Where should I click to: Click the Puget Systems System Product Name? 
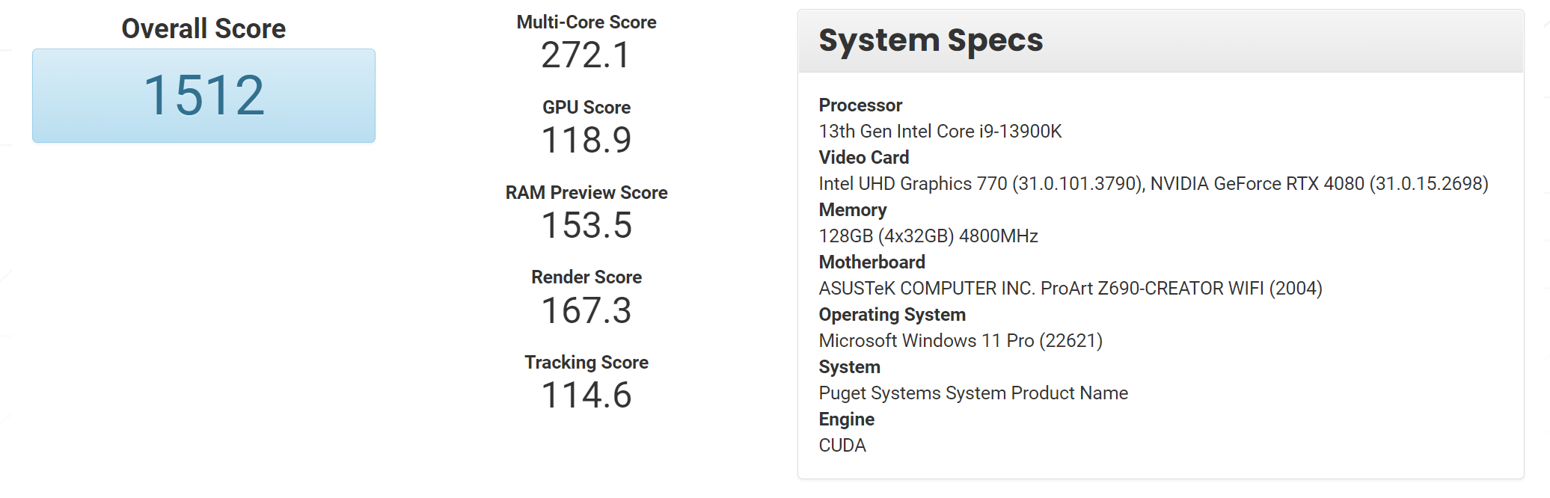(973, 393)
